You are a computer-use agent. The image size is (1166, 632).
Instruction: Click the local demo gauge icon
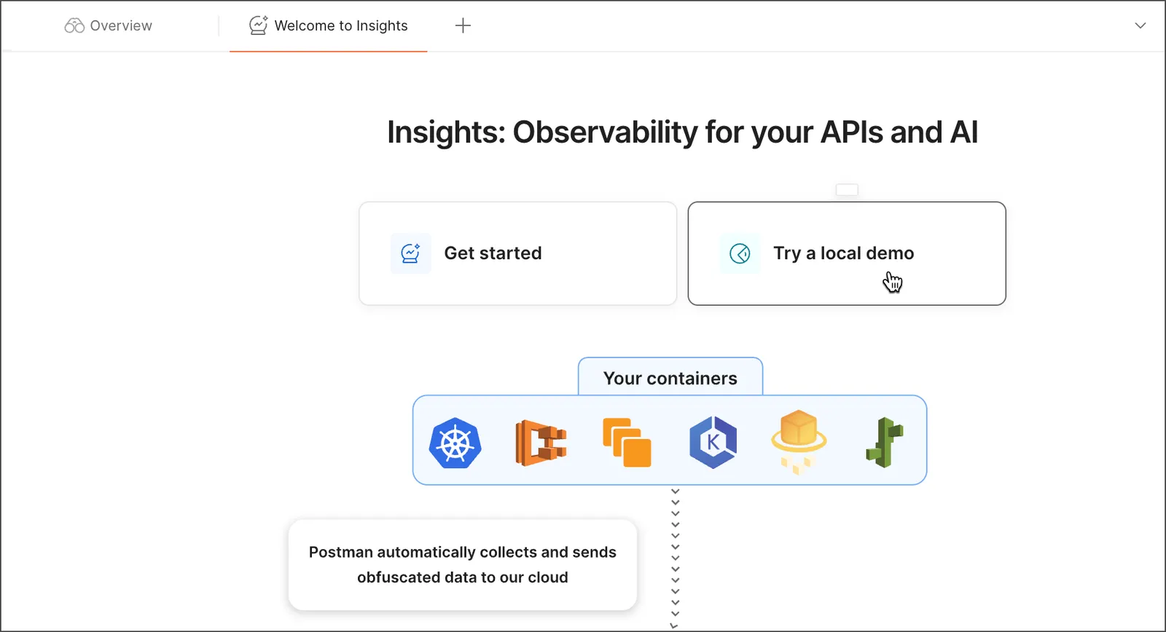[740, 253]
